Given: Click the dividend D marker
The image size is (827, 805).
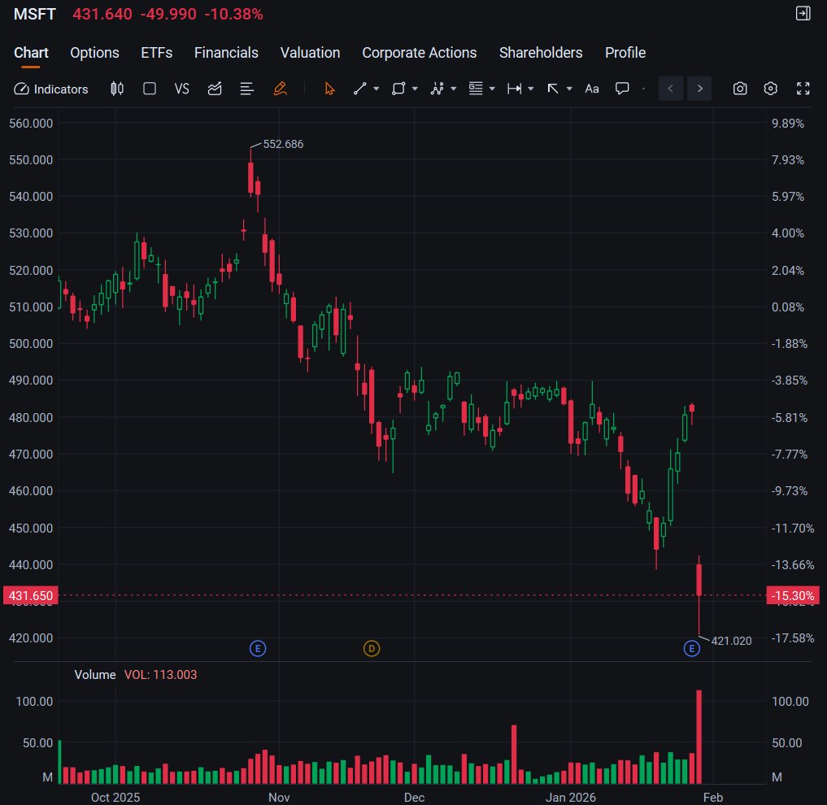Looking at the screenshot, I should coord(372,648).
